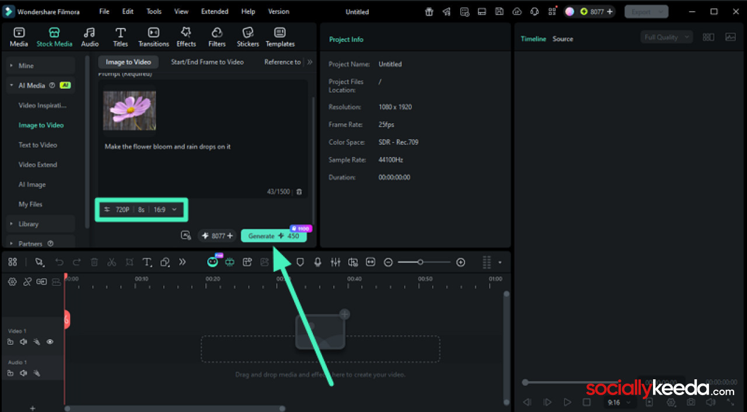The image size is (747, 412).
Task: Show more AI video tabs with double chevron
Action: click(309, 62)
